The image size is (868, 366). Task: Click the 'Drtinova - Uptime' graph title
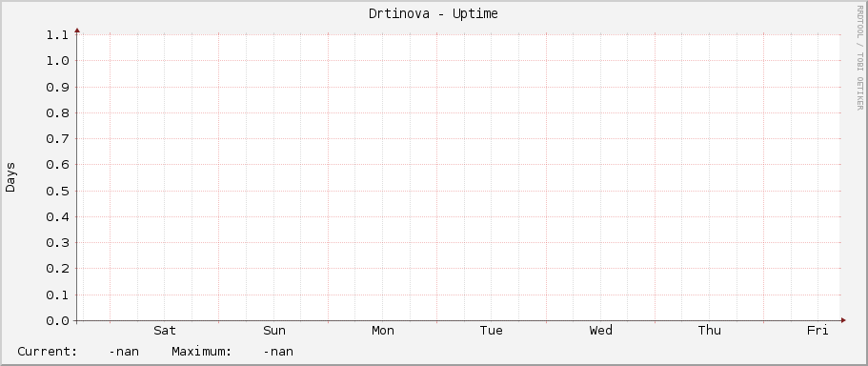[x=434, y=14]
